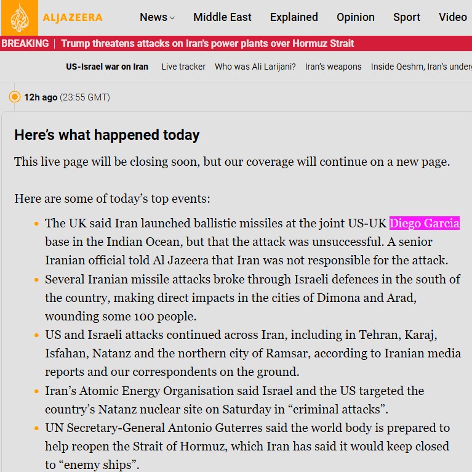472x472 pixels.
Task: Click 'Here are some of today's top events:' line
Action: [112, 198]
